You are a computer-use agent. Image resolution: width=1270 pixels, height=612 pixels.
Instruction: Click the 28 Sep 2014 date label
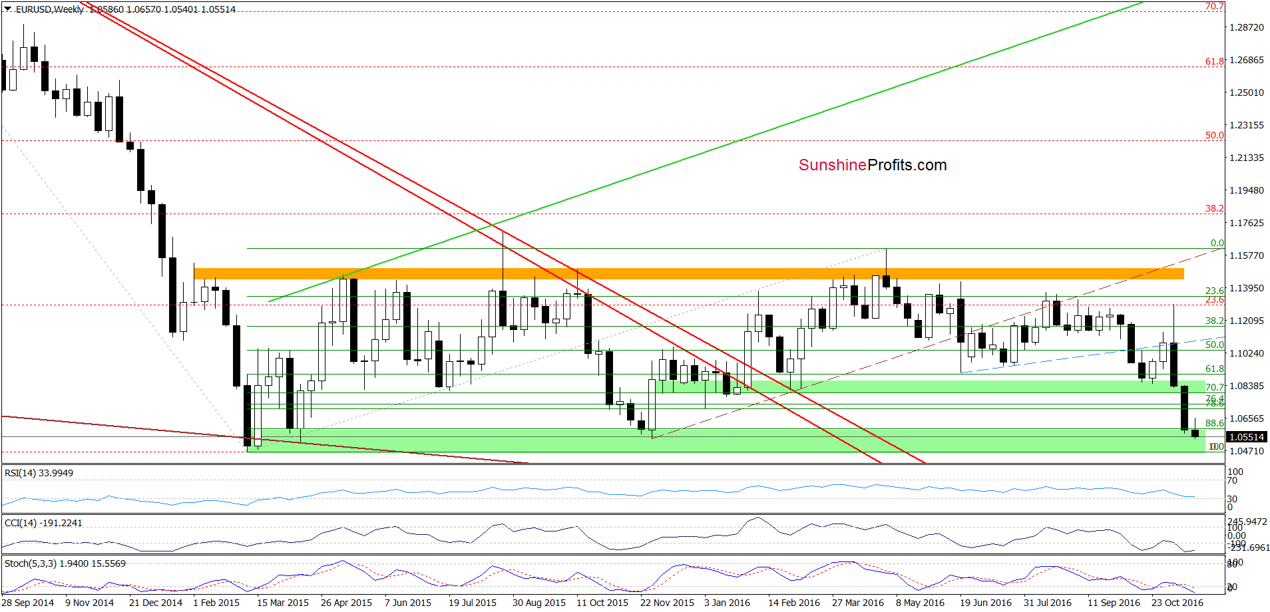coord(27,603)
